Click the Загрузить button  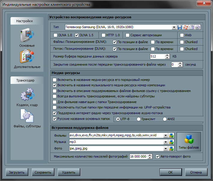click(17, 172)
